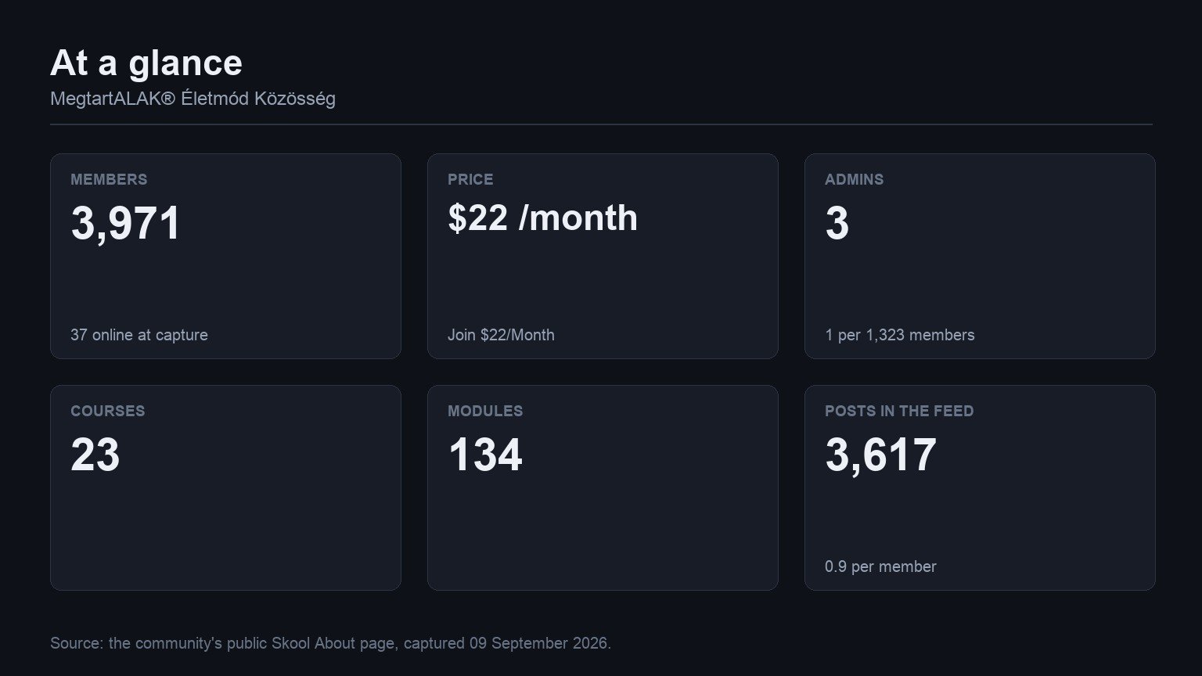Select the '$22 /month' price value

click(542, 218)
